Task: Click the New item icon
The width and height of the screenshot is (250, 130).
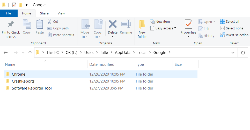Action: pos(152,21)
